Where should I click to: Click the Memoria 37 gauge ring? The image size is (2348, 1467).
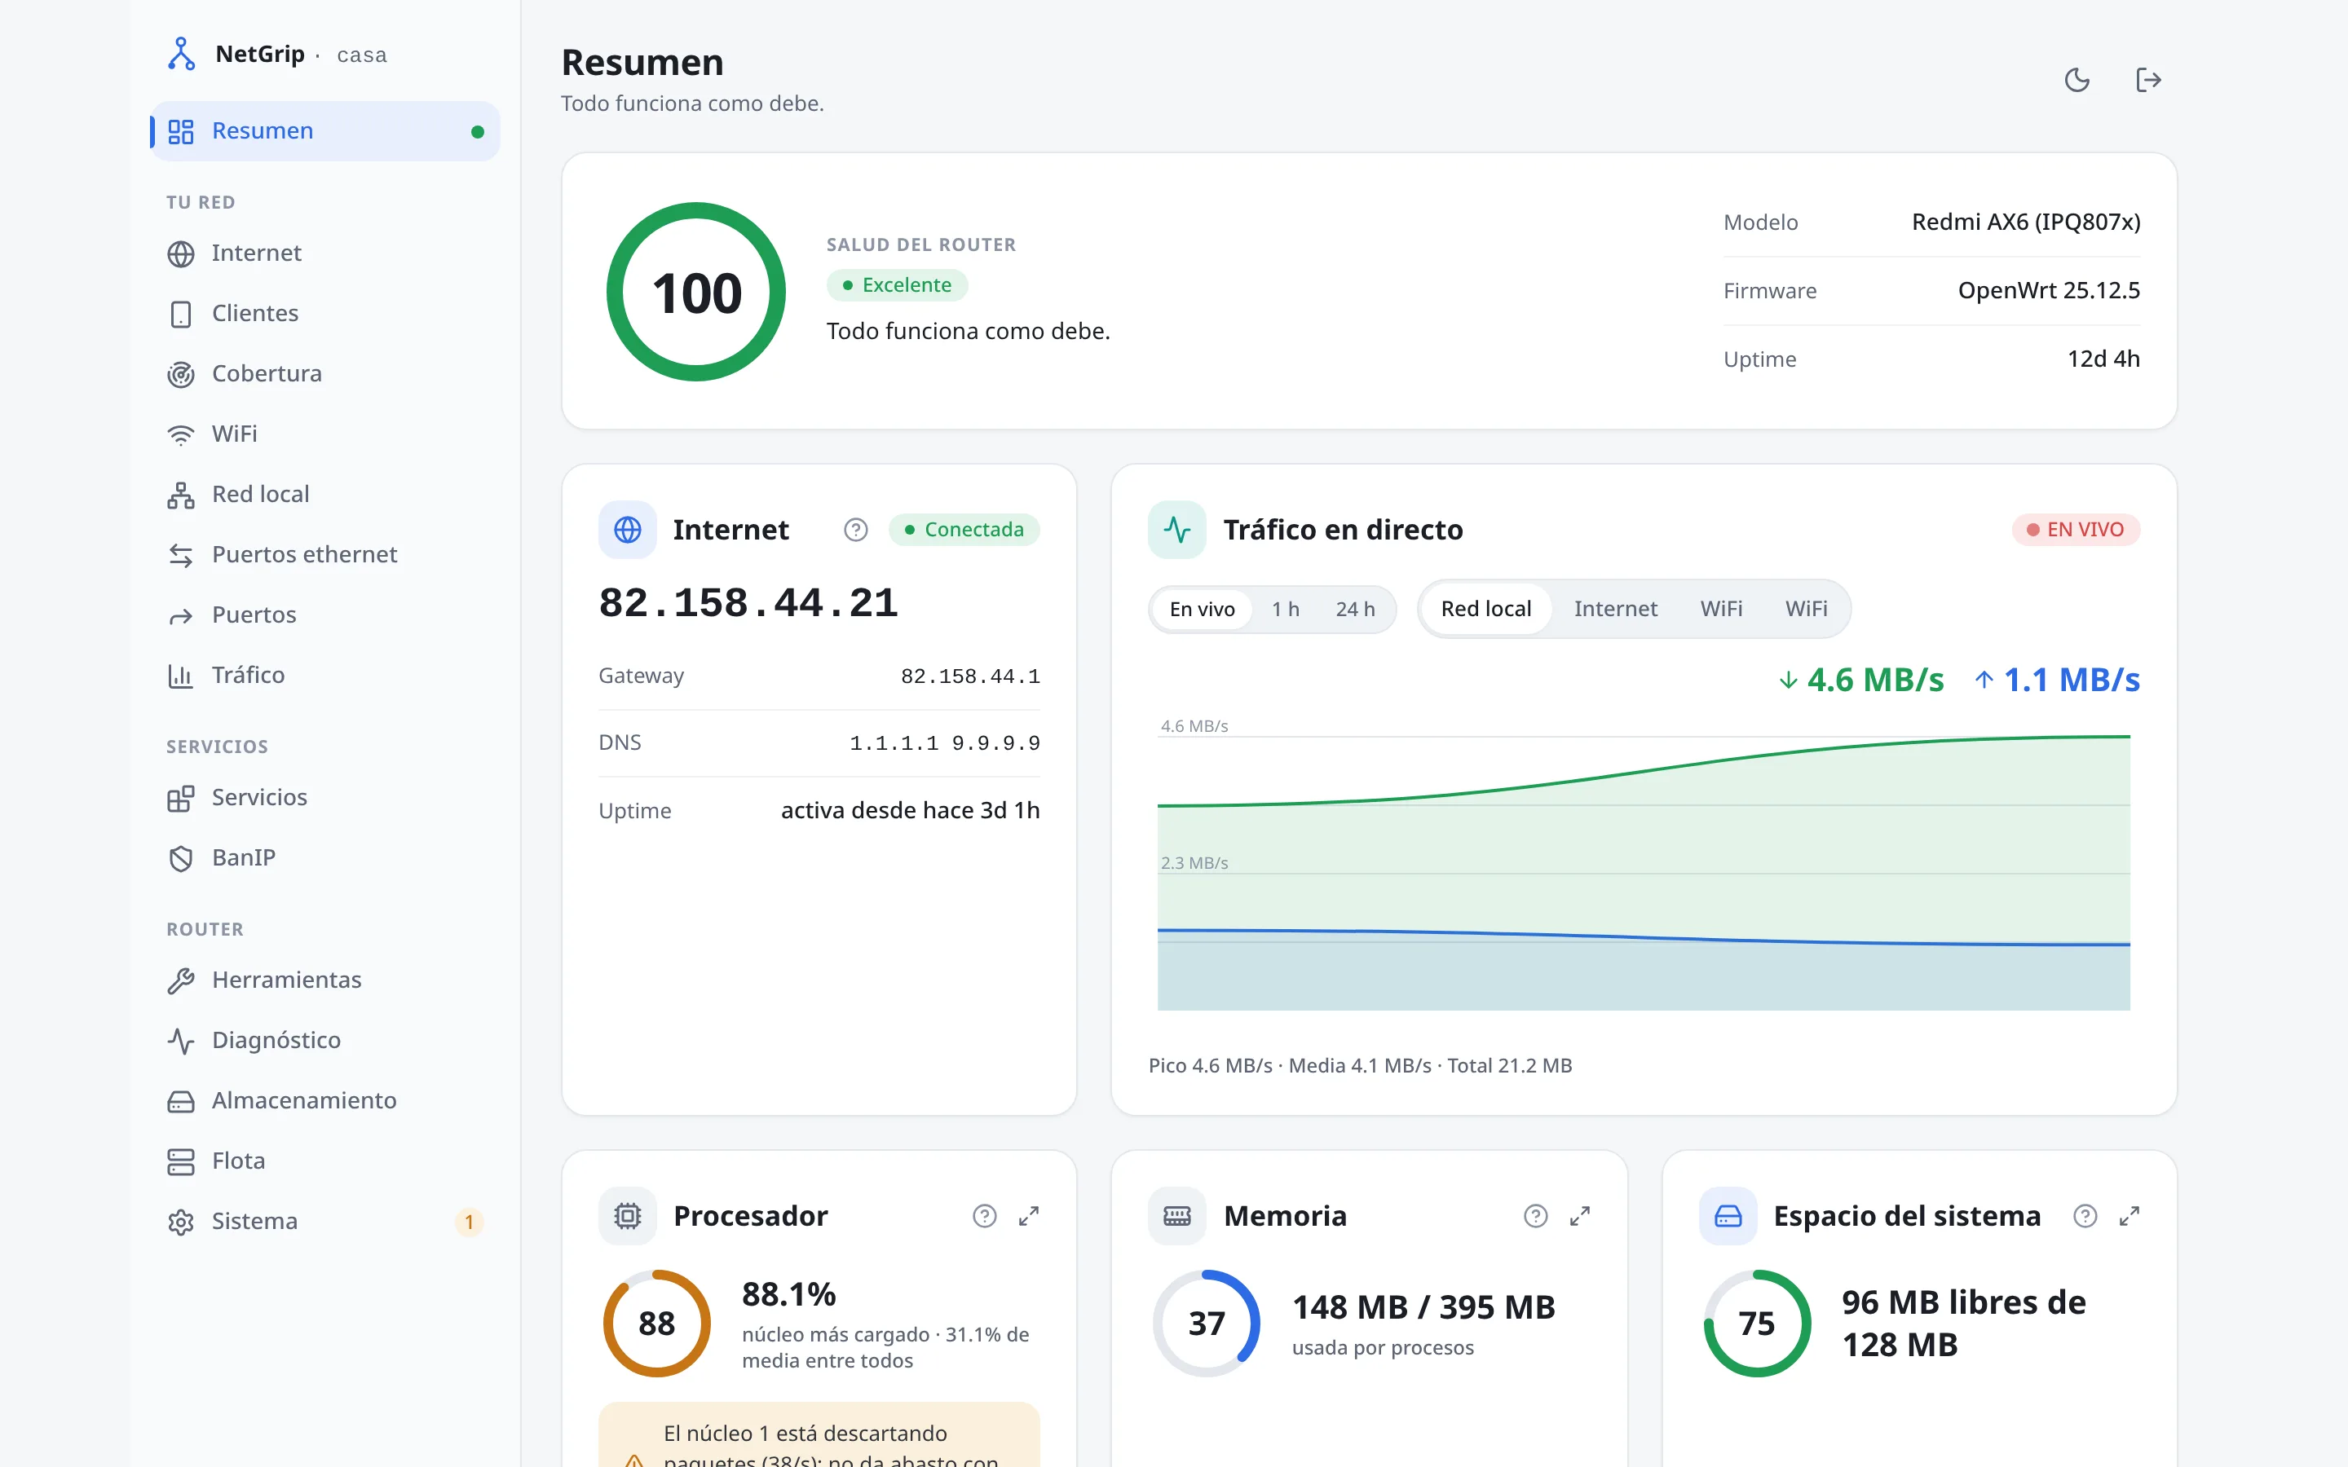[x=1206, y=1324]
